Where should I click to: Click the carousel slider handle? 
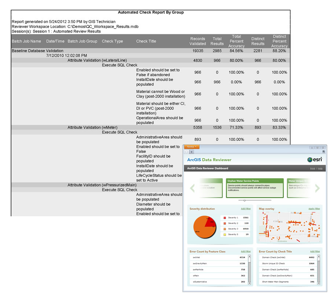(x=244, y=200)
